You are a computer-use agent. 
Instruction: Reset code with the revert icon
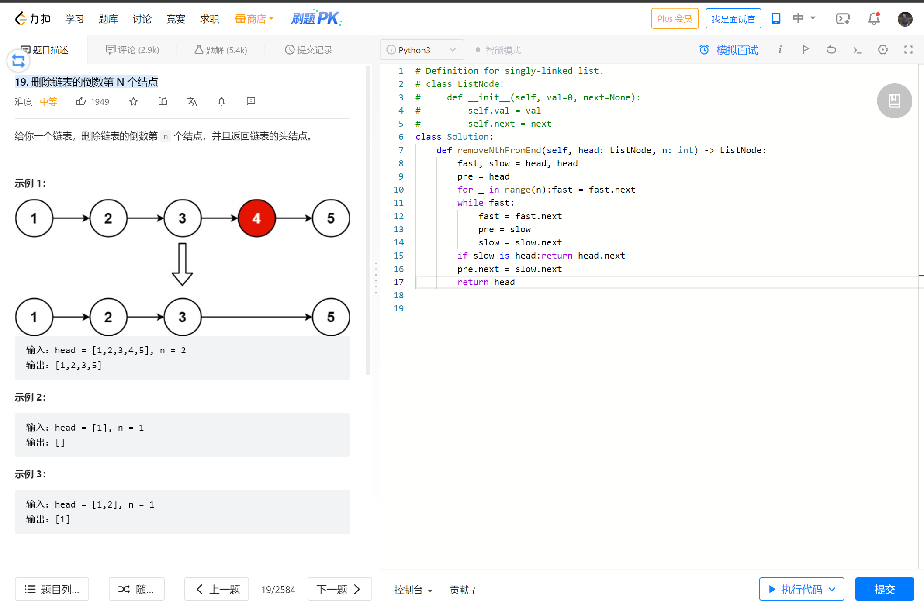[831, 50]
